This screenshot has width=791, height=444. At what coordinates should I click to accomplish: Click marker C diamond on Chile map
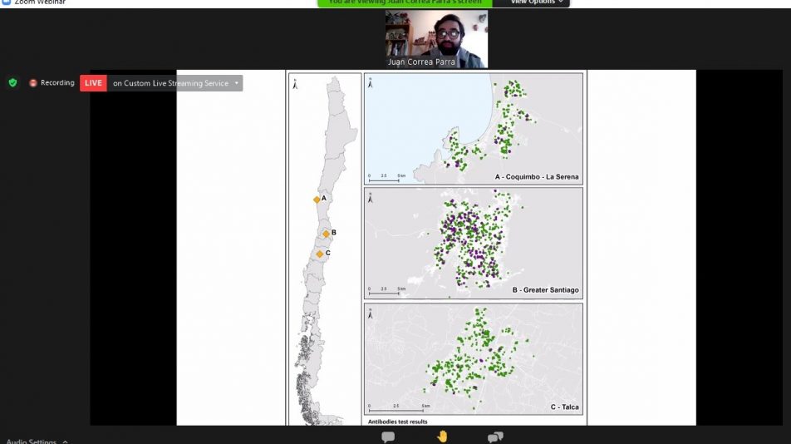point(320,254)
